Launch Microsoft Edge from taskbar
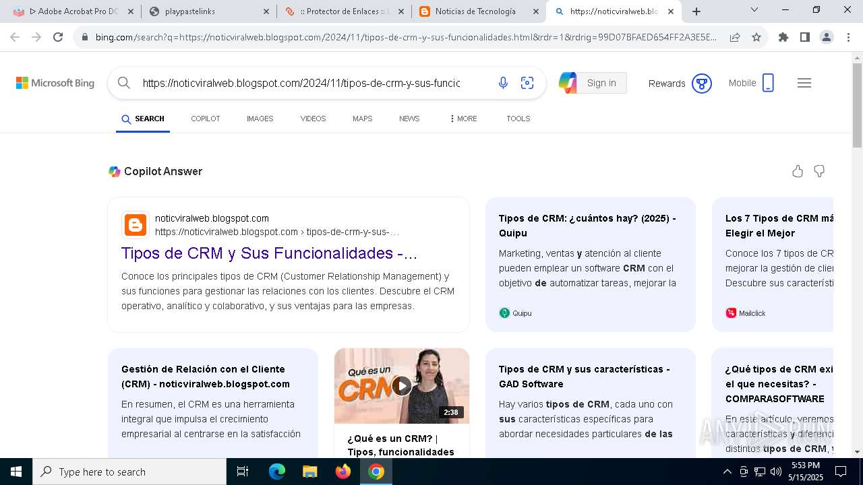 [276, 472]
